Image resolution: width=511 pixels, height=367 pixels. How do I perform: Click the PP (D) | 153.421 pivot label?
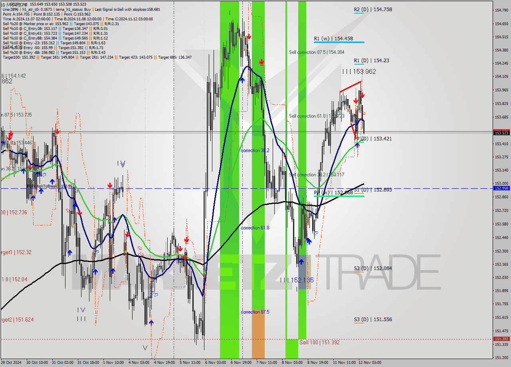click(373, 139)
